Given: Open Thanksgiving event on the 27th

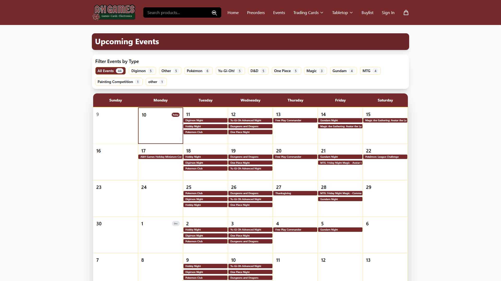Looking at the screenshot, I should click(x=295, y=193).
